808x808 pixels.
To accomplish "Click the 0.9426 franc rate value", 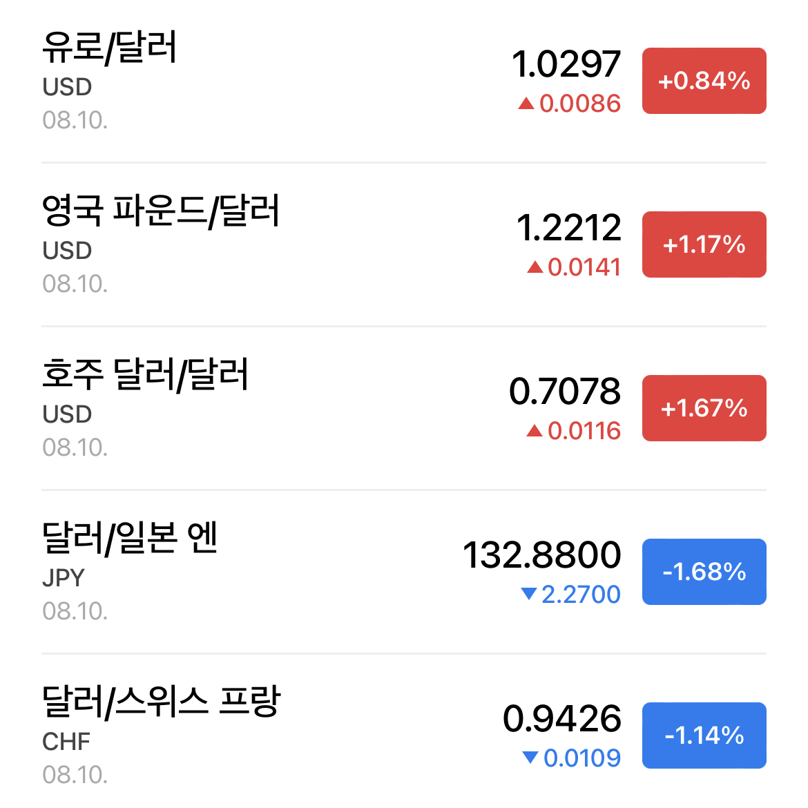I will click(x=562, y=719).
